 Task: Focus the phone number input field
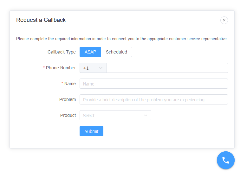click(167, 68)
